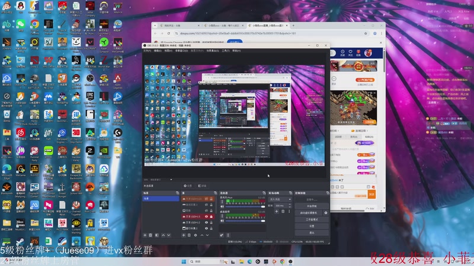The width and height of the screenshot is (474, 266).
Task: Pop out the Scenes dock panel
Action: pos(177,193)
